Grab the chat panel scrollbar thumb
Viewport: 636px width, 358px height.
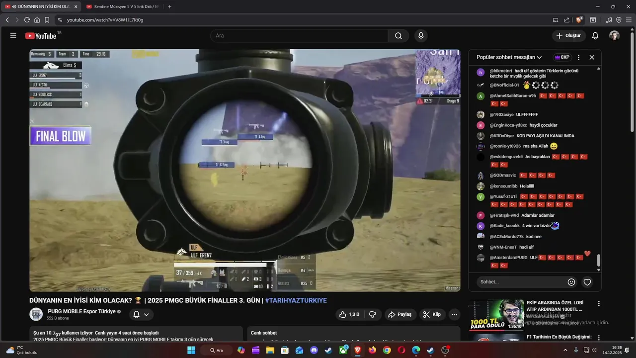click(599, 260)
